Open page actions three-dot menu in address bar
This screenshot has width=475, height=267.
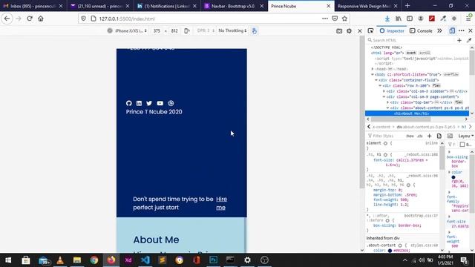(325, 19)
